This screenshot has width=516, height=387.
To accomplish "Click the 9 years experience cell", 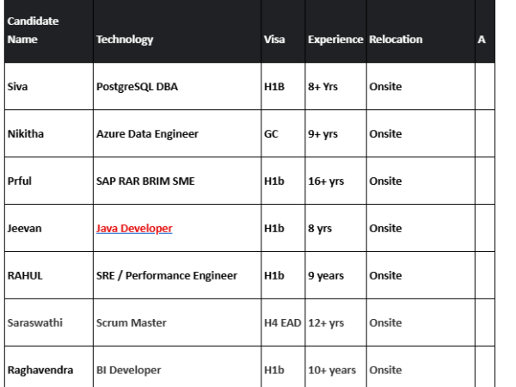I will coord(335,275).
